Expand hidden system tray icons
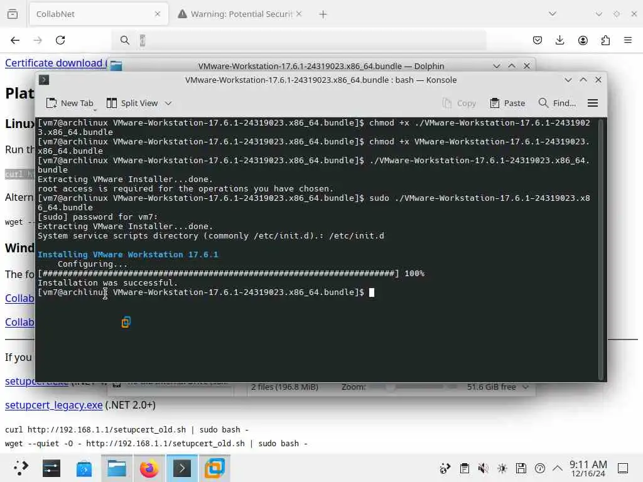Viewport: 643px width, 482px height. click(x=558, y=468)
